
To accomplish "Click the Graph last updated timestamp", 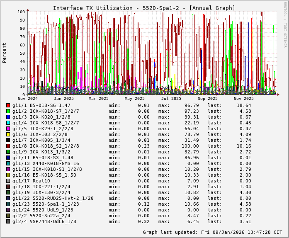I will click(212, 232).
